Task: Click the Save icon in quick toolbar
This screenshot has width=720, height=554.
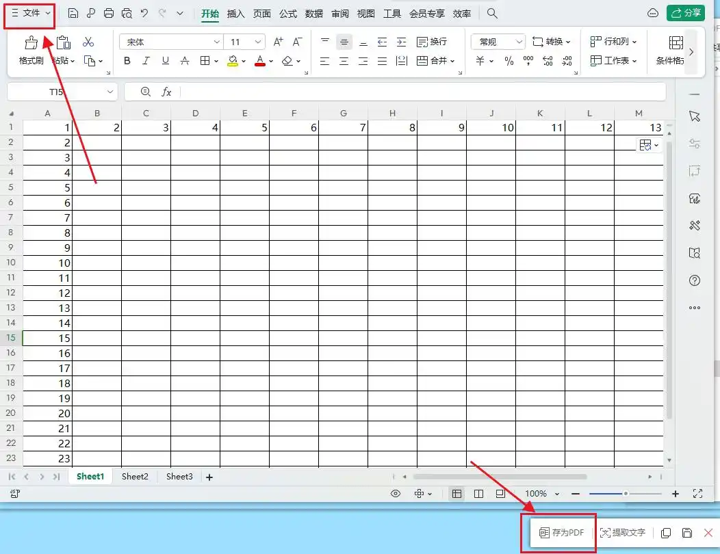Action: pyautogui.click(x=73, y=13)
